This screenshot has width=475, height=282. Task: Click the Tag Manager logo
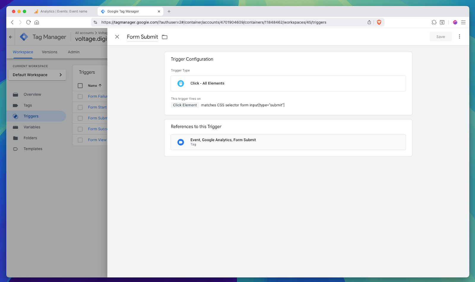[x=24, y=37]
